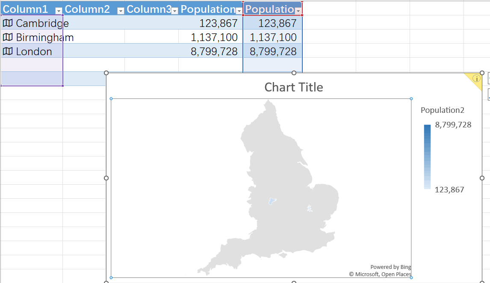Click the chart's top-middle resize handle
Screen dimensions: 490x283
pos(294,73)
